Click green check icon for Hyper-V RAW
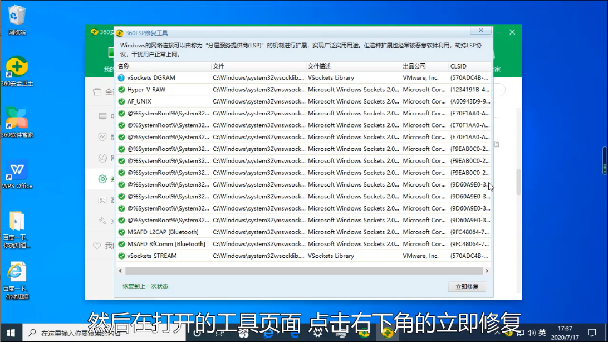 [x=121, y=90]
